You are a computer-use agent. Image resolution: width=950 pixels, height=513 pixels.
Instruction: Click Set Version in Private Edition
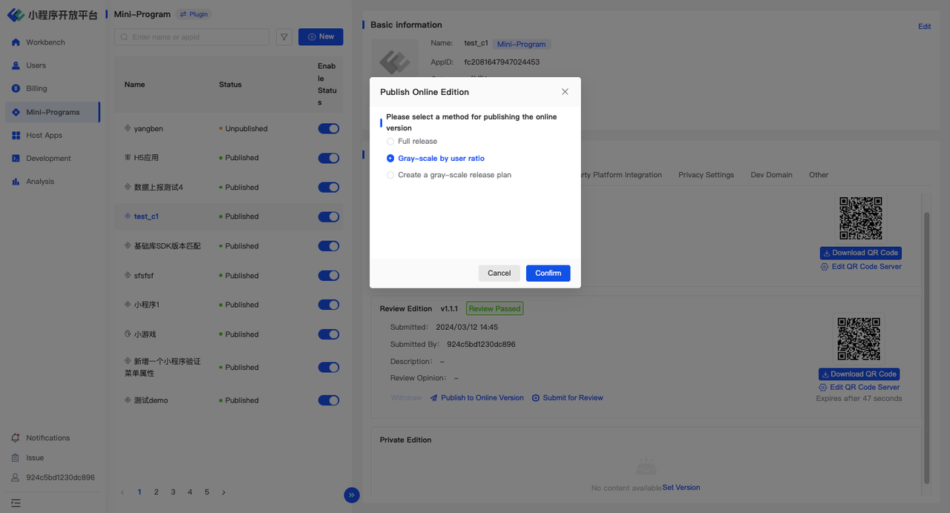pos(681,488)
